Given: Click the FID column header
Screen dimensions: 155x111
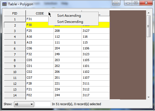Looking at the screenshot, I should [x=15, y=13].
